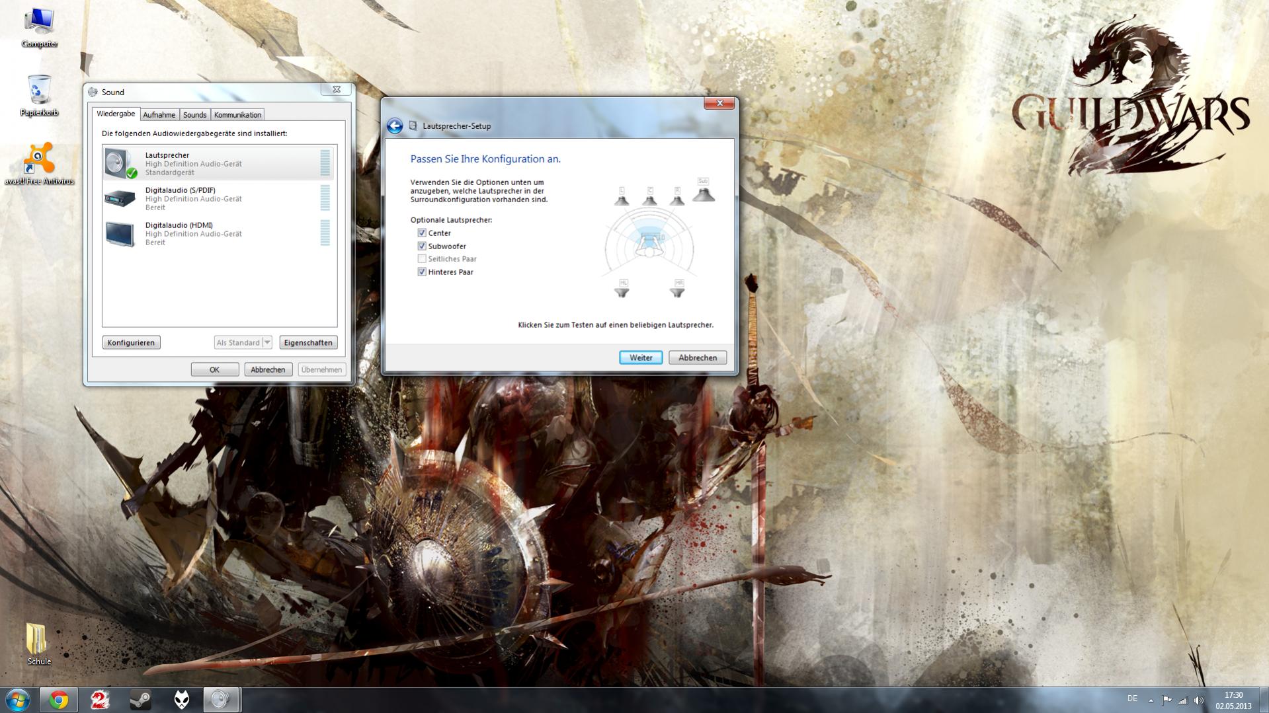This screenshot has height=713, width=1269.
Task: Click the back arrow in Lautsprecher-Setup
Action: click(x=395, y=126)
